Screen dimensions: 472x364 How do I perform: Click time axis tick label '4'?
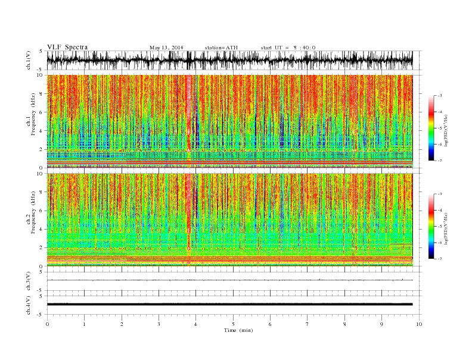tap(195, 324)
